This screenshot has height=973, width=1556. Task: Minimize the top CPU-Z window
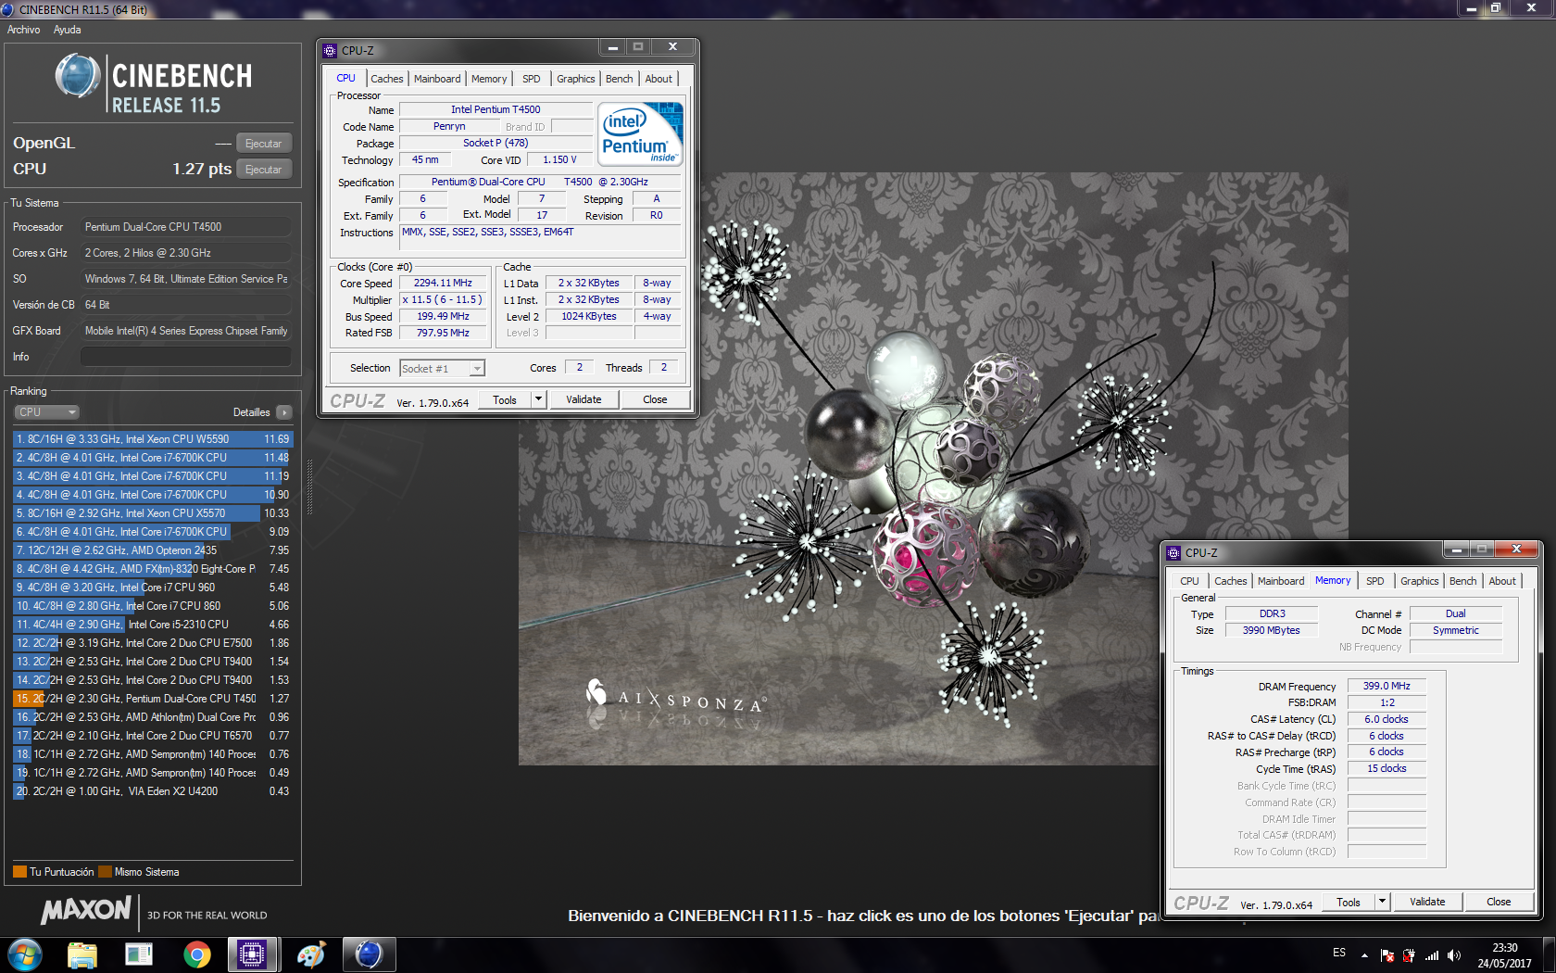point(612,47)
